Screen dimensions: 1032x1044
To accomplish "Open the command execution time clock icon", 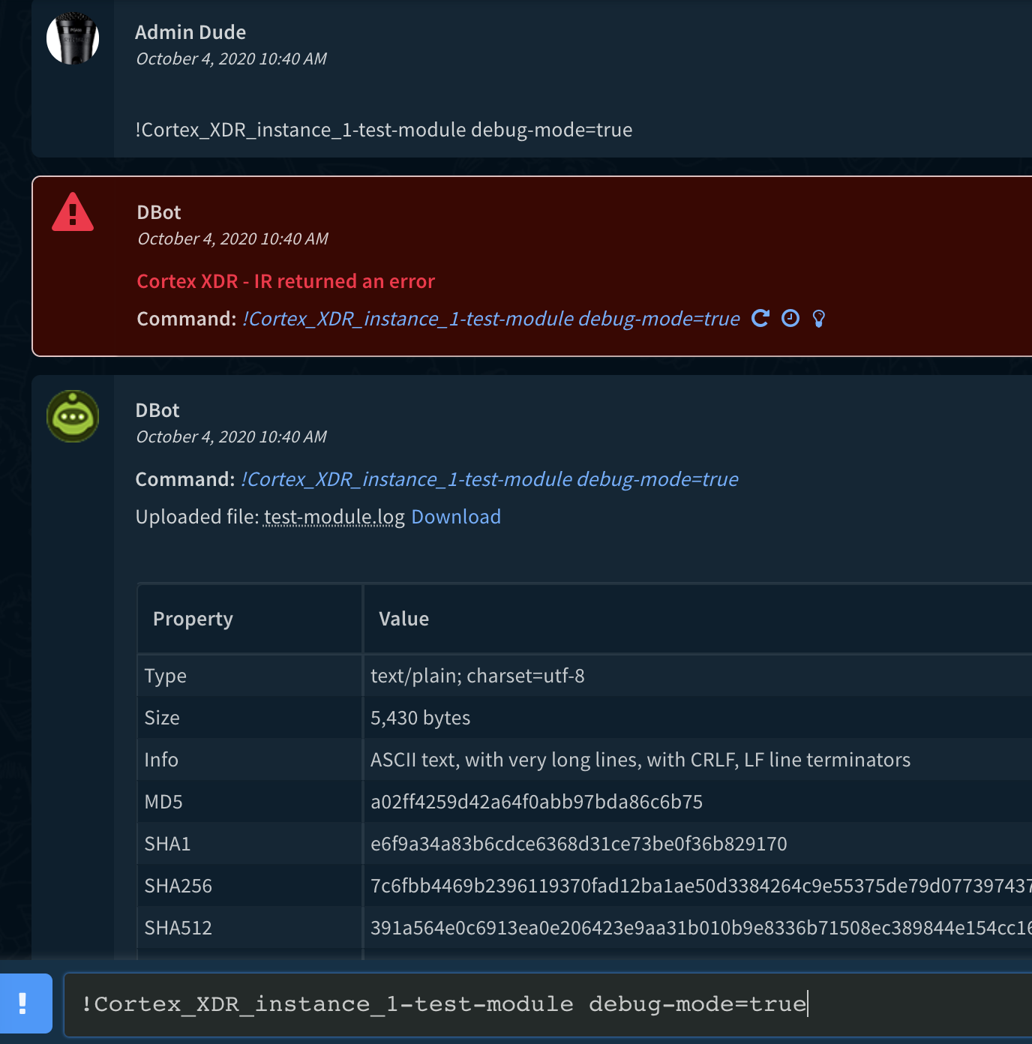I will (789, 318).
